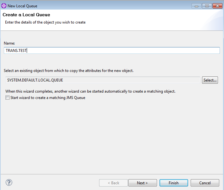The height and width of the screenshot is (190, 224).
Task: Click the 'Start wizard to create a matching JMS Queue' label
Action: click(x=48, y=98)
